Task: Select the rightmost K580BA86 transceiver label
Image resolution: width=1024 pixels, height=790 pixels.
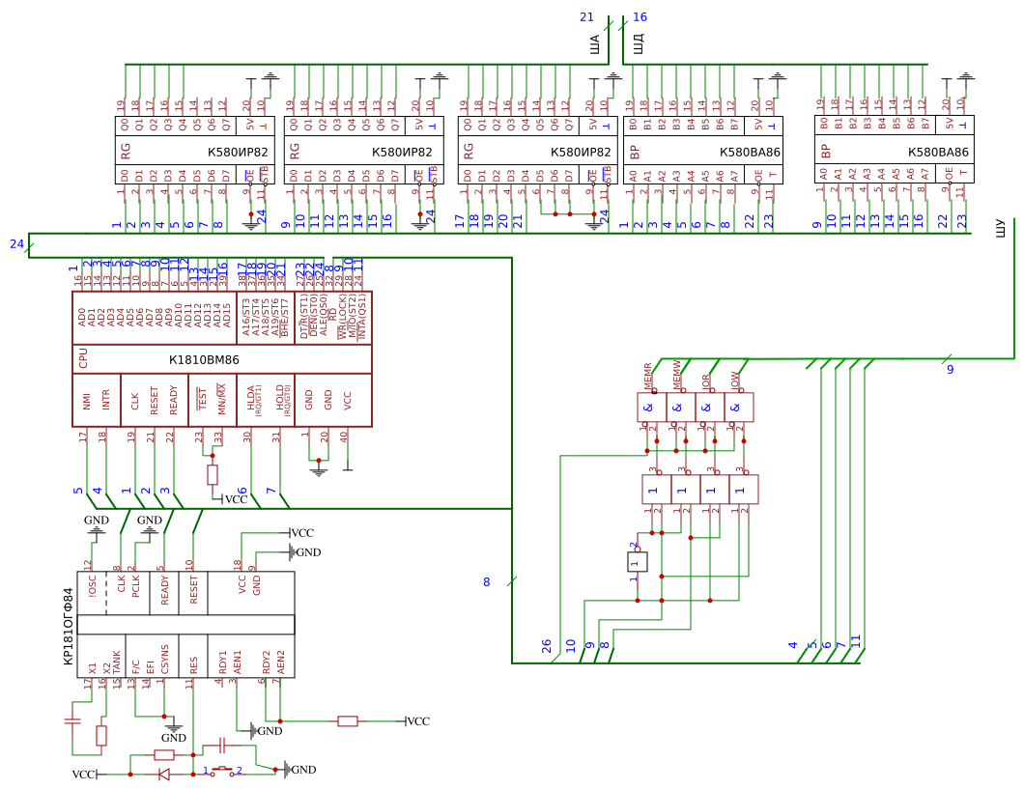Action: tap(938, 153)
